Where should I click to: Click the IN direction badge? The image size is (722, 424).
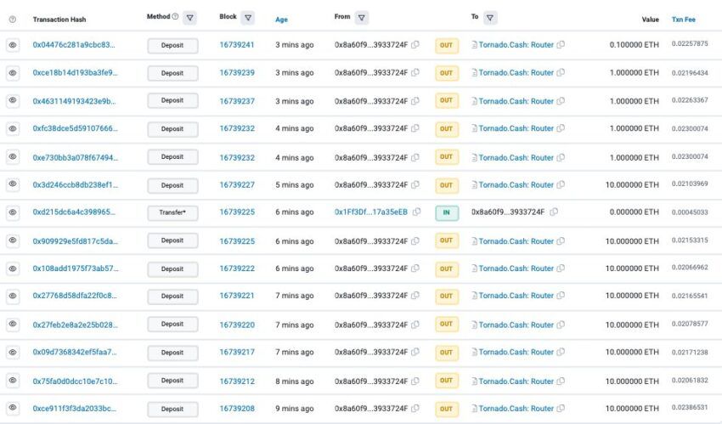pos(447,212)
